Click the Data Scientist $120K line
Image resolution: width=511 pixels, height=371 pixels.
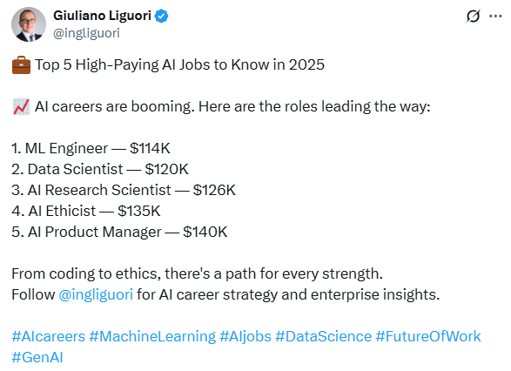100,170
